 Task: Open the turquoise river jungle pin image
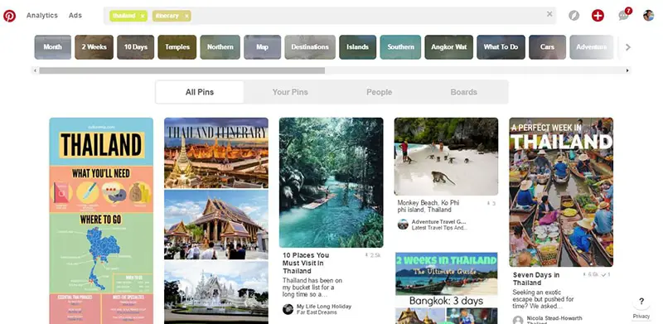[x=331, y=183]
